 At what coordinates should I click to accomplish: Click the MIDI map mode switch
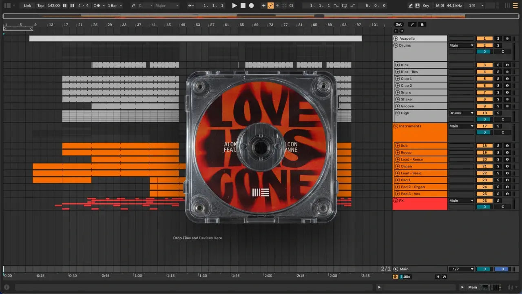[440, 6]
